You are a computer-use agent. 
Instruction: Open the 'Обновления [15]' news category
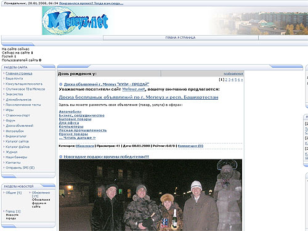(x=41, y=195)
